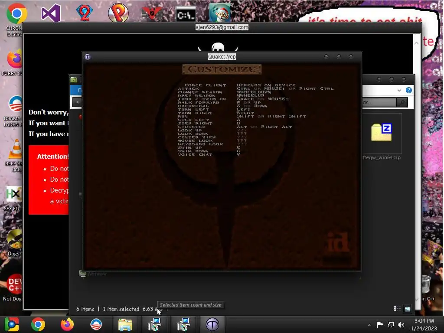The width and height of the screenshot is (444, 333).
Task: Click the File Explorer search field
Action: point(379,102)
